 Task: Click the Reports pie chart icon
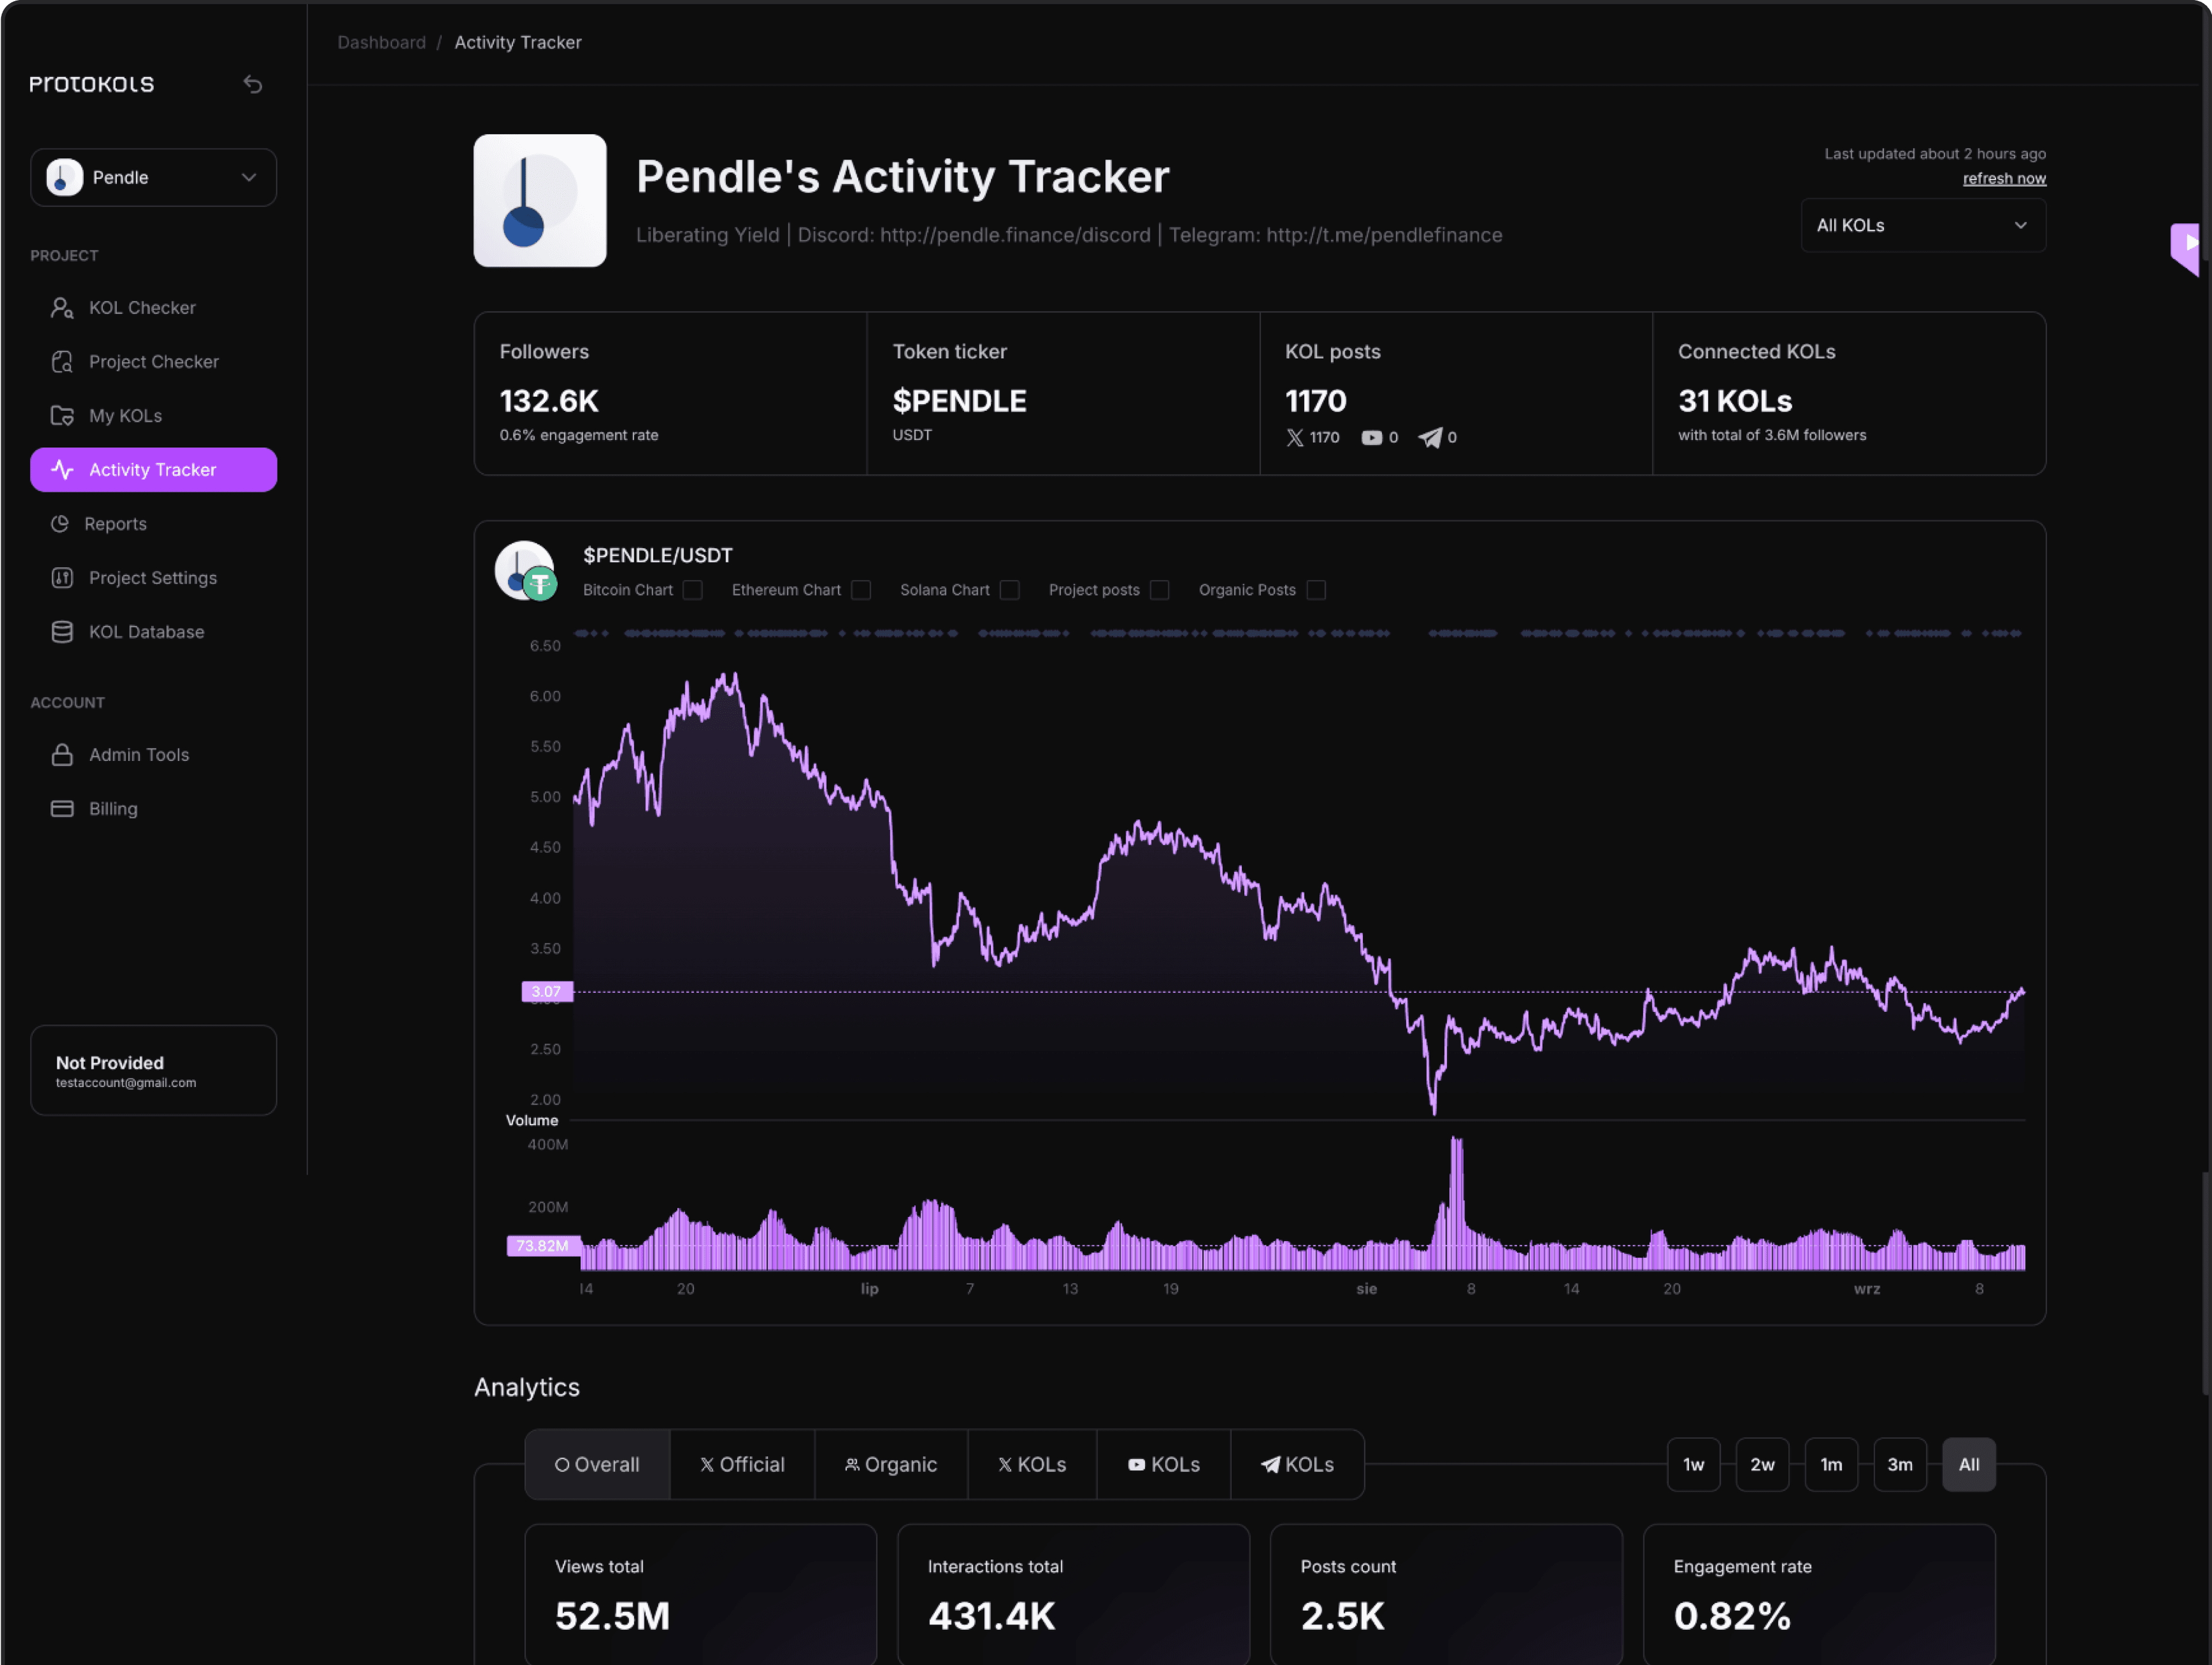click(60, 524)
